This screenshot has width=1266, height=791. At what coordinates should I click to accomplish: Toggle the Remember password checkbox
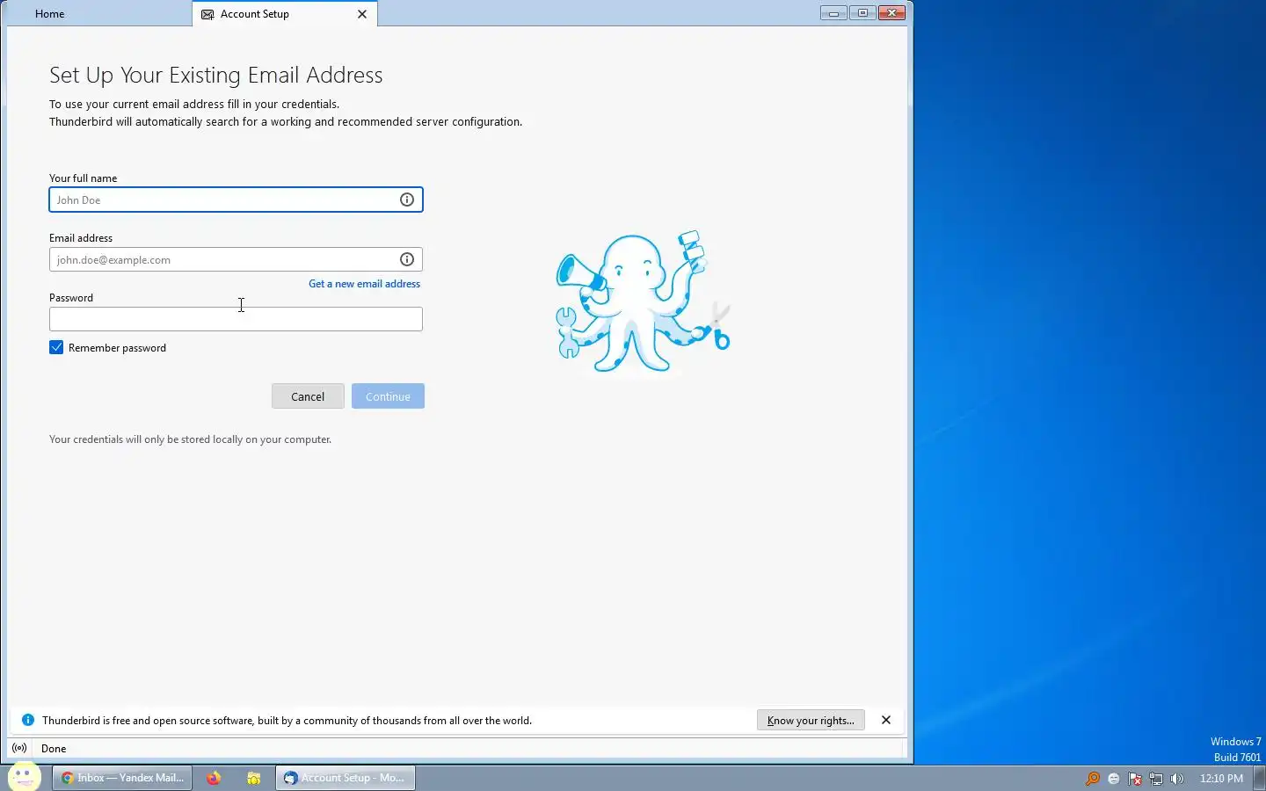click(56, 347)
